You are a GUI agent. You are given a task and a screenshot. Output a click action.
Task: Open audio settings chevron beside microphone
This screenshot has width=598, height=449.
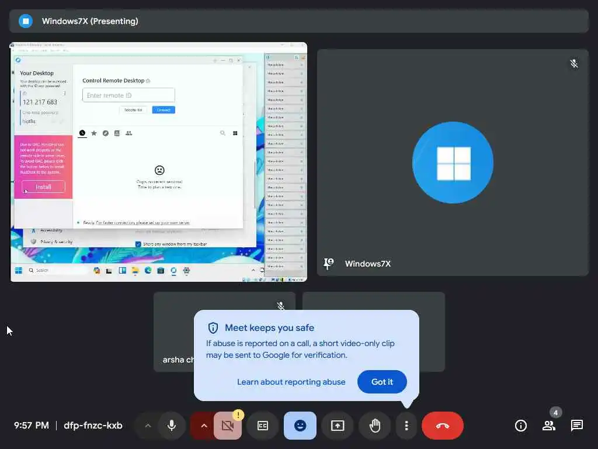[x=148, y=426]
